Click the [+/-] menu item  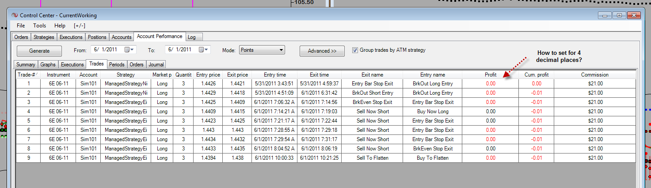80,26
